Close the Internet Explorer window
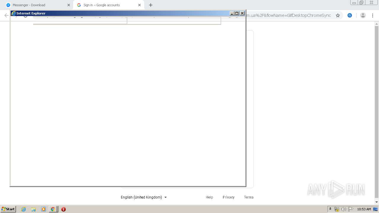 pos(242,13)
